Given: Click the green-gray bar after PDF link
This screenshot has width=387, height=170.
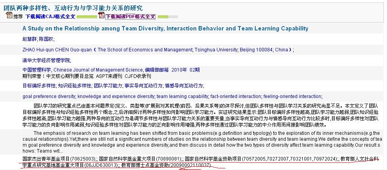Looking at the screenshot, I should point(168,17).
